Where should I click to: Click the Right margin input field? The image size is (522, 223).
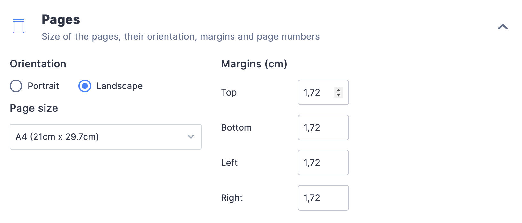click(323, 198)
